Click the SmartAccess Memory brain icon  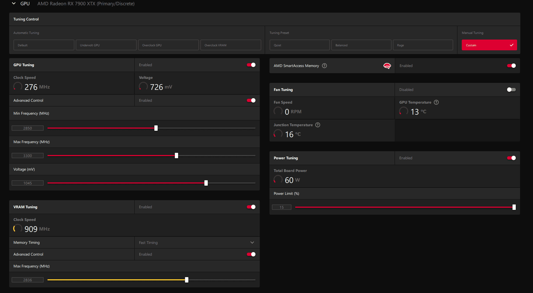coord(387,66)
